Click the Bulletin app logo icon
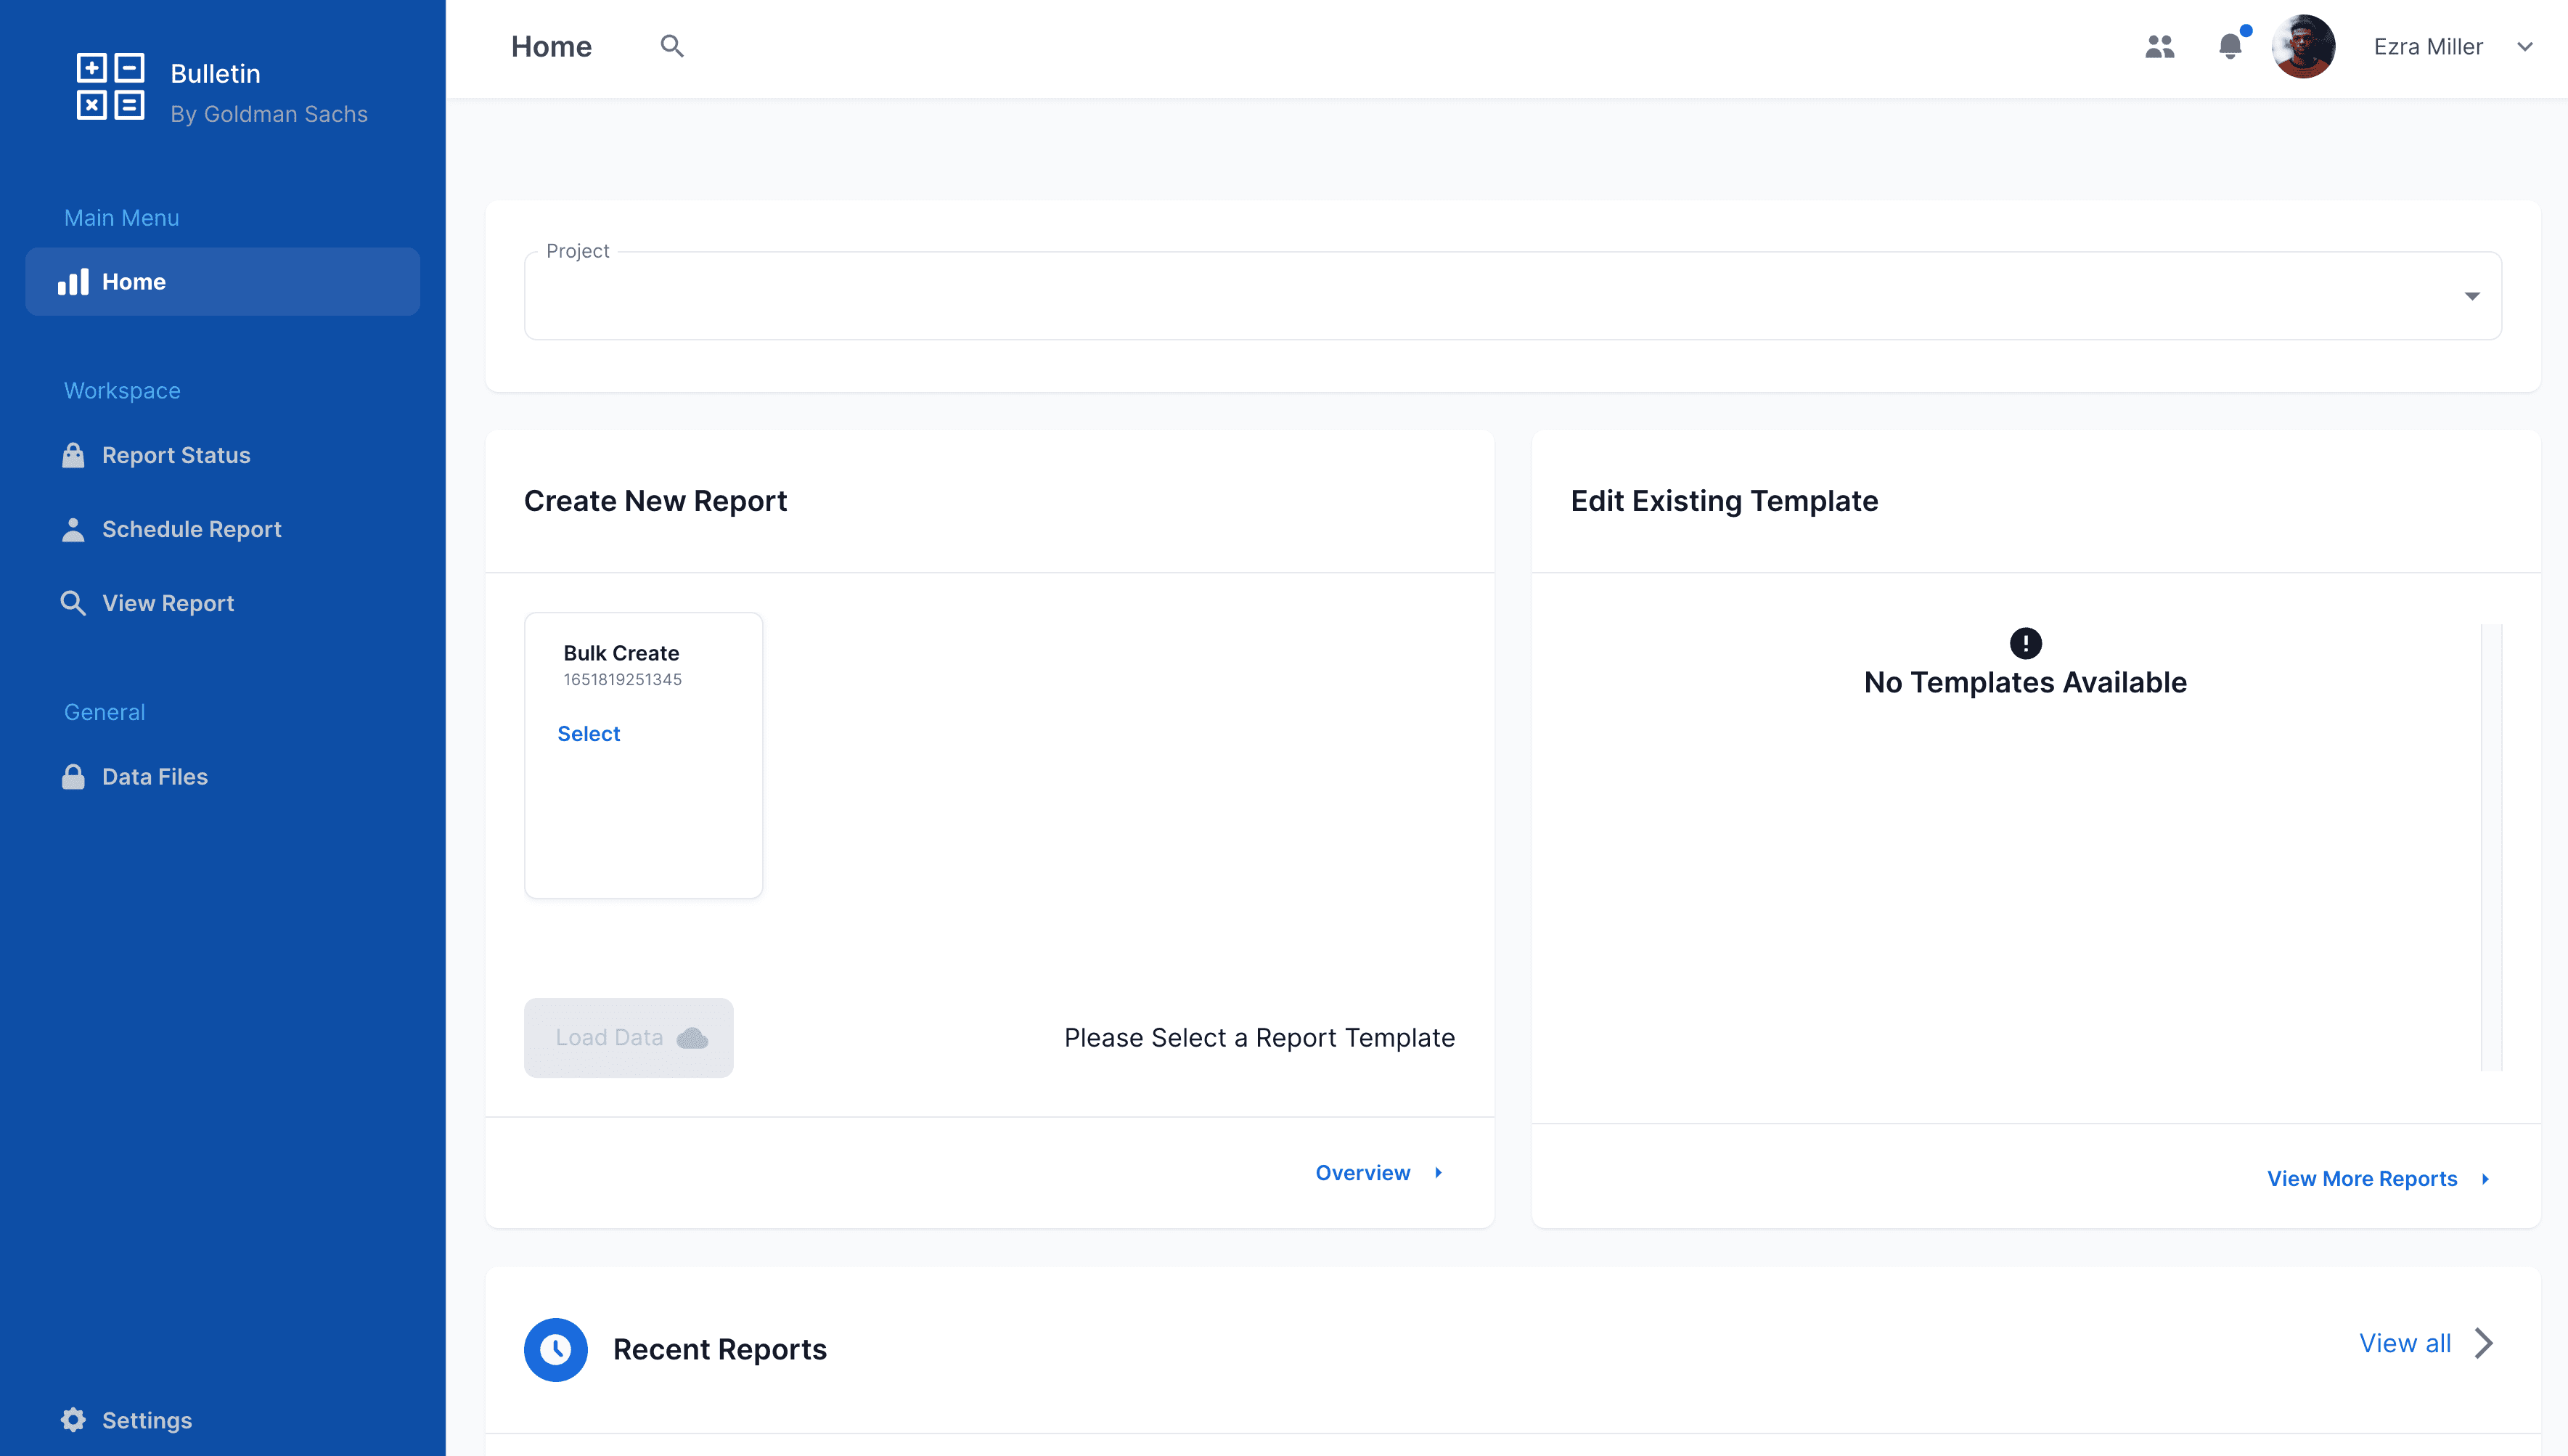Viewport: 2568px width, 1456px height. pos(110,88)
